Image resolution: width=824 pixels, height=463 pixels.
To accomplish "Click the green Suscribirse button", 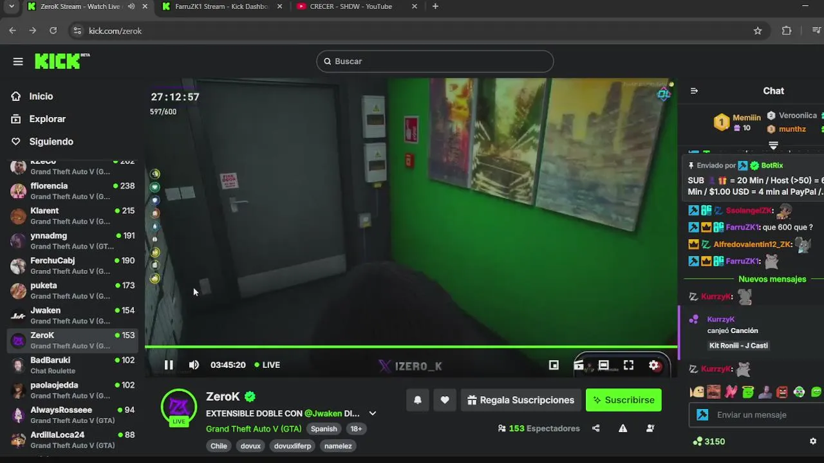I will (623, 400).
